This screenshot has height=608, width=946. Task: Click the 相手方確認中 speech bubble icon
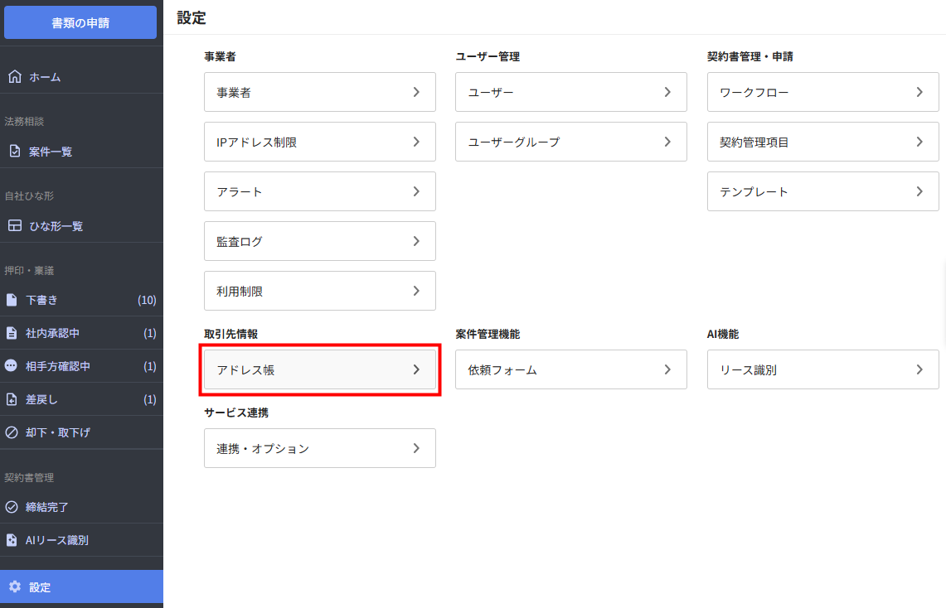pyautogui.click(x=12, y=366)
